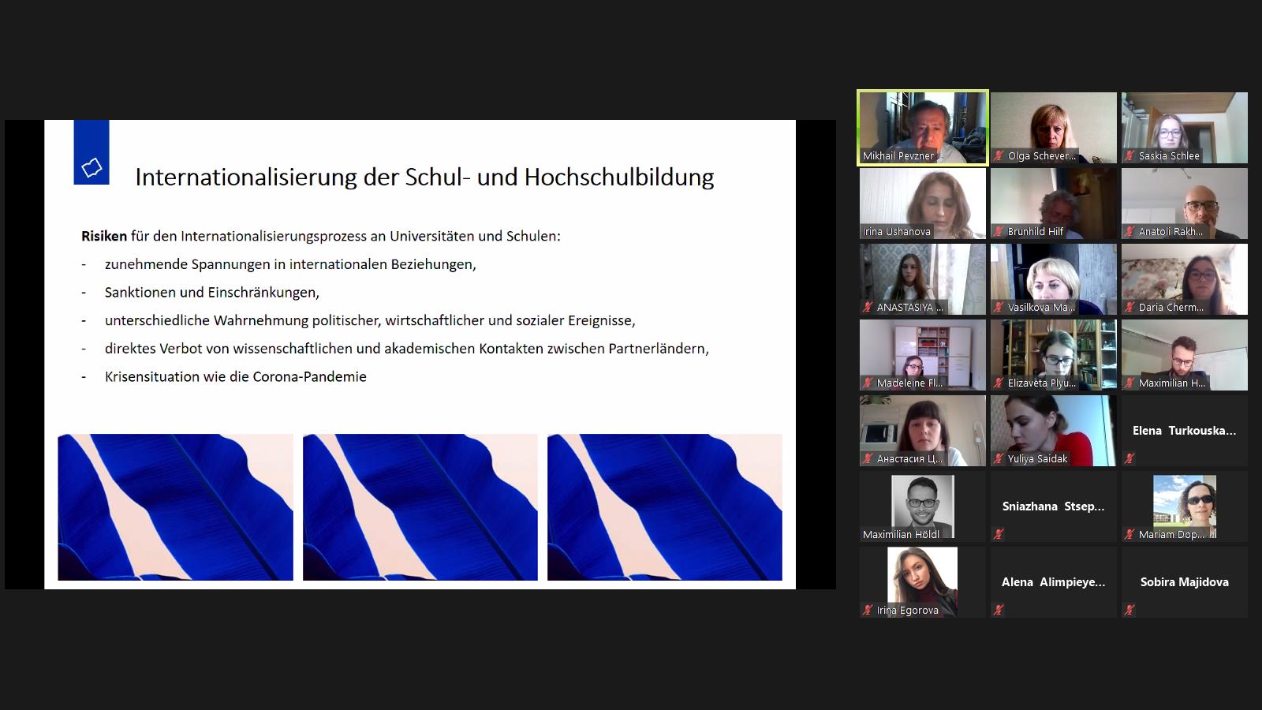Select Mikhail Pevzner's highlighted video tile
Screen dimensions: 1262x710
coord(923,128)
